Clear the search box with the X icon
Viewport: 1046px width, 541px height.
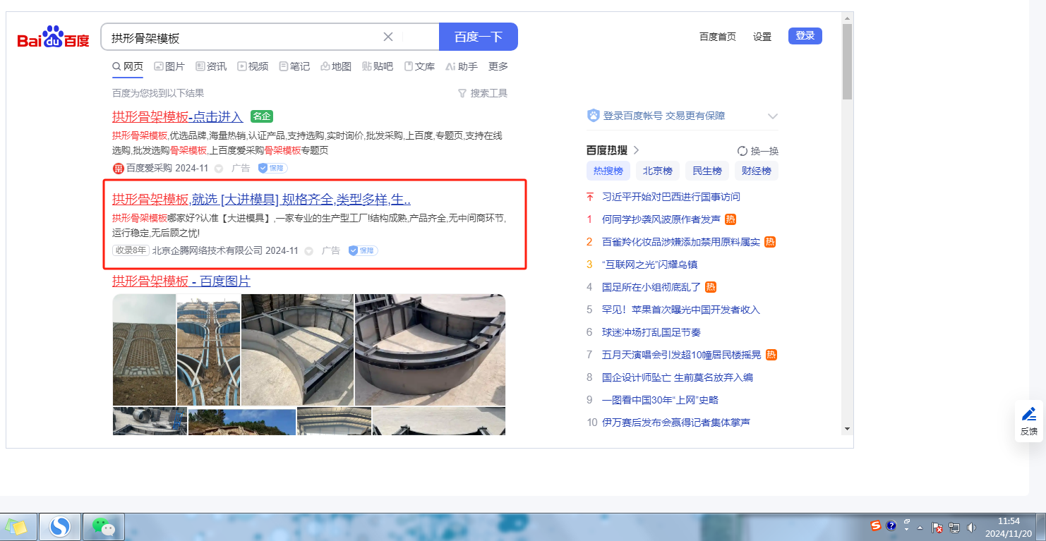click(388, 37)
